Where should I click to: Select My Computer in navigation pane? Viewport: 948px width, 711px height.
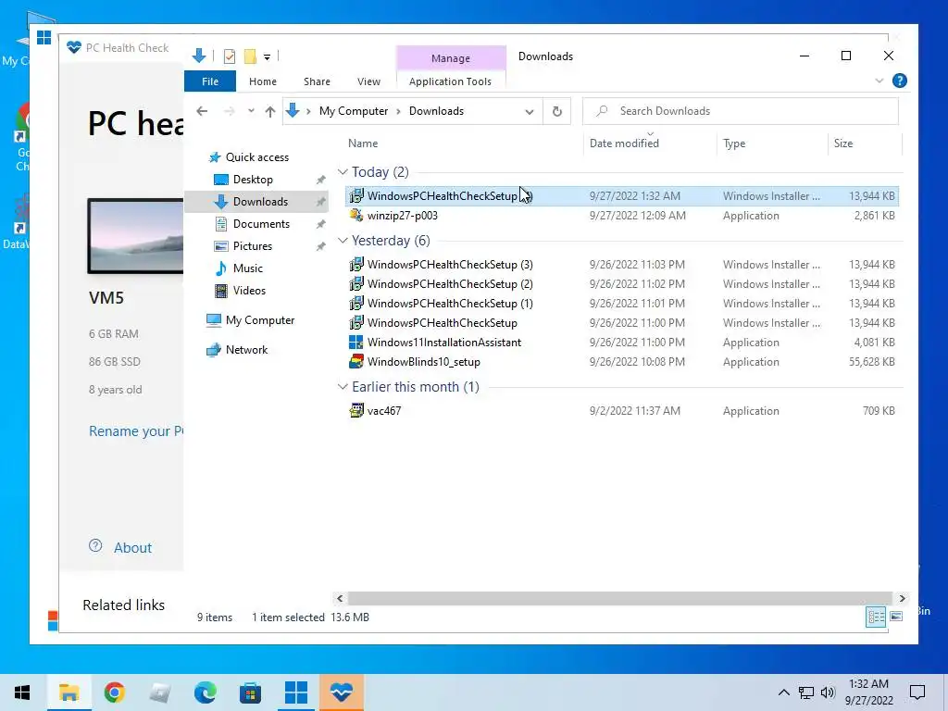tap(260, 320)
